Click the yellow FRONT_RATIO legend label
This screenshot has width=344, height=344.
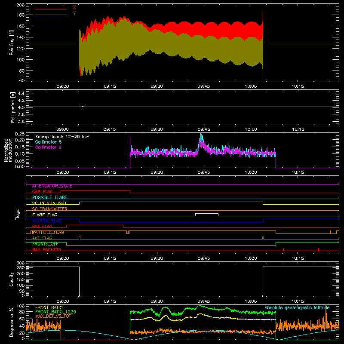click(49, 307)
